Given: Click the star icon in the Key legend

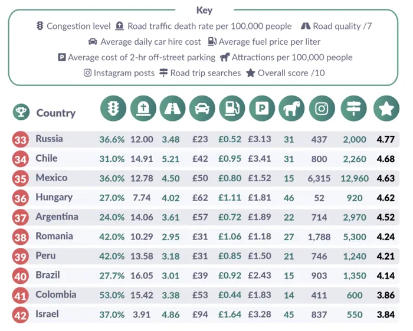Looking at the screenshot, I should tap(250, 73).
